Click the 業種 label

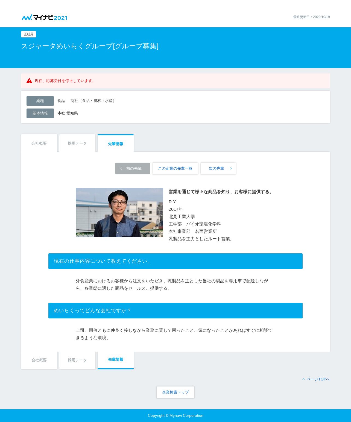point(40,101)
